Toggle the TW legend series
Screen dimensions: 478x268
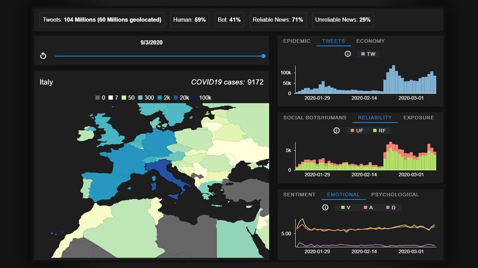[368, 54]
